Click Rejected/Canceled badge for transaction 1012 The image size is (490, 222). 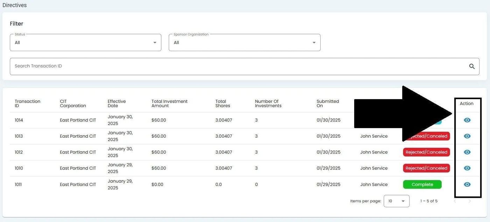[426, 152]
